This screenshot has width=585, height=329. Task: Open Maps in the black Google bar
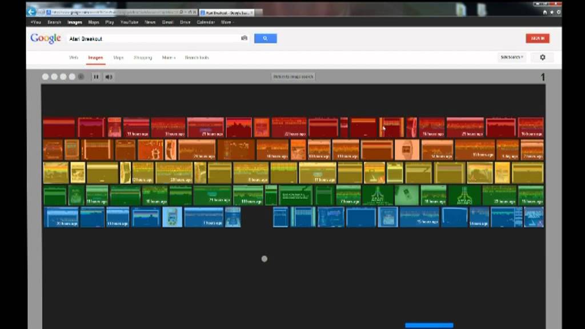pyautogui.click(x=94, y=22)
